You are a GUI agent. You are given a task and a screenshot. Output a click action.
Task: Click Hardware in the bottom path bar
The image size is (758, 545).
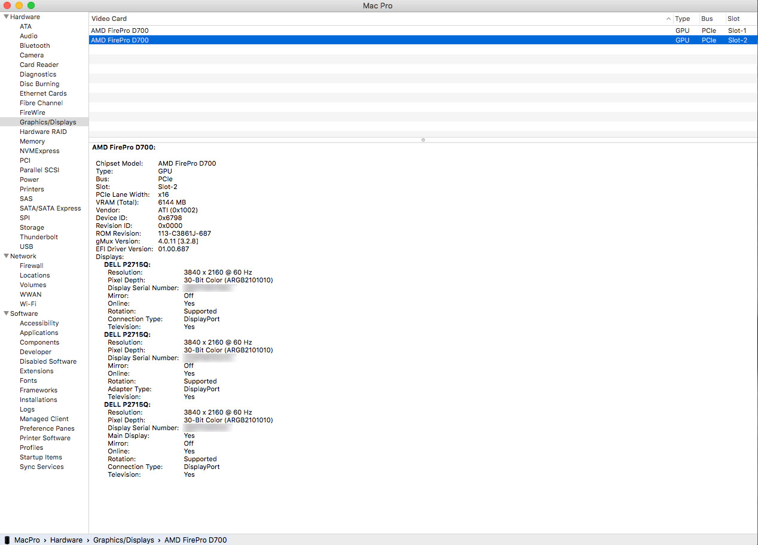tap(66, 540)
